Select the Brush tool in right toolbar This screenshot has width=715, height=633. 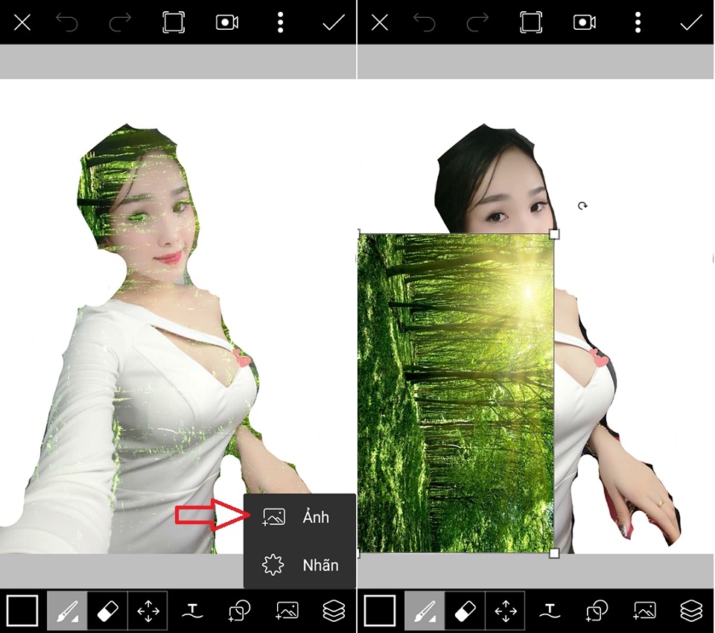424,611
